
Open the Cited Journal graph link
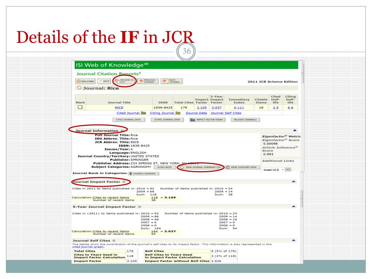(131, 113)
